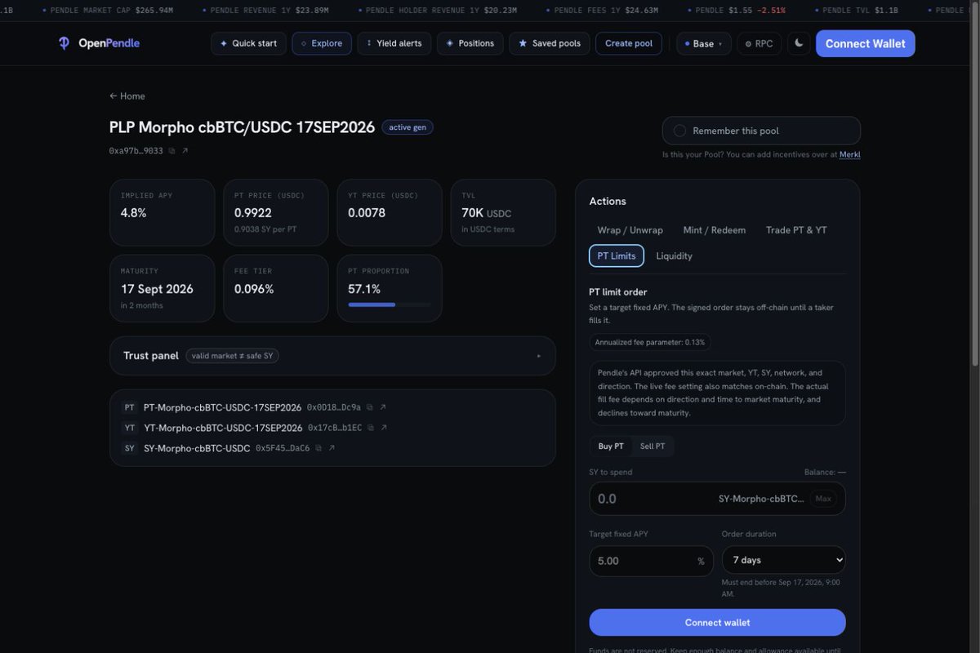Open PT-Morpho token external link
Viewport: 980px width, 653px height.
383,407
